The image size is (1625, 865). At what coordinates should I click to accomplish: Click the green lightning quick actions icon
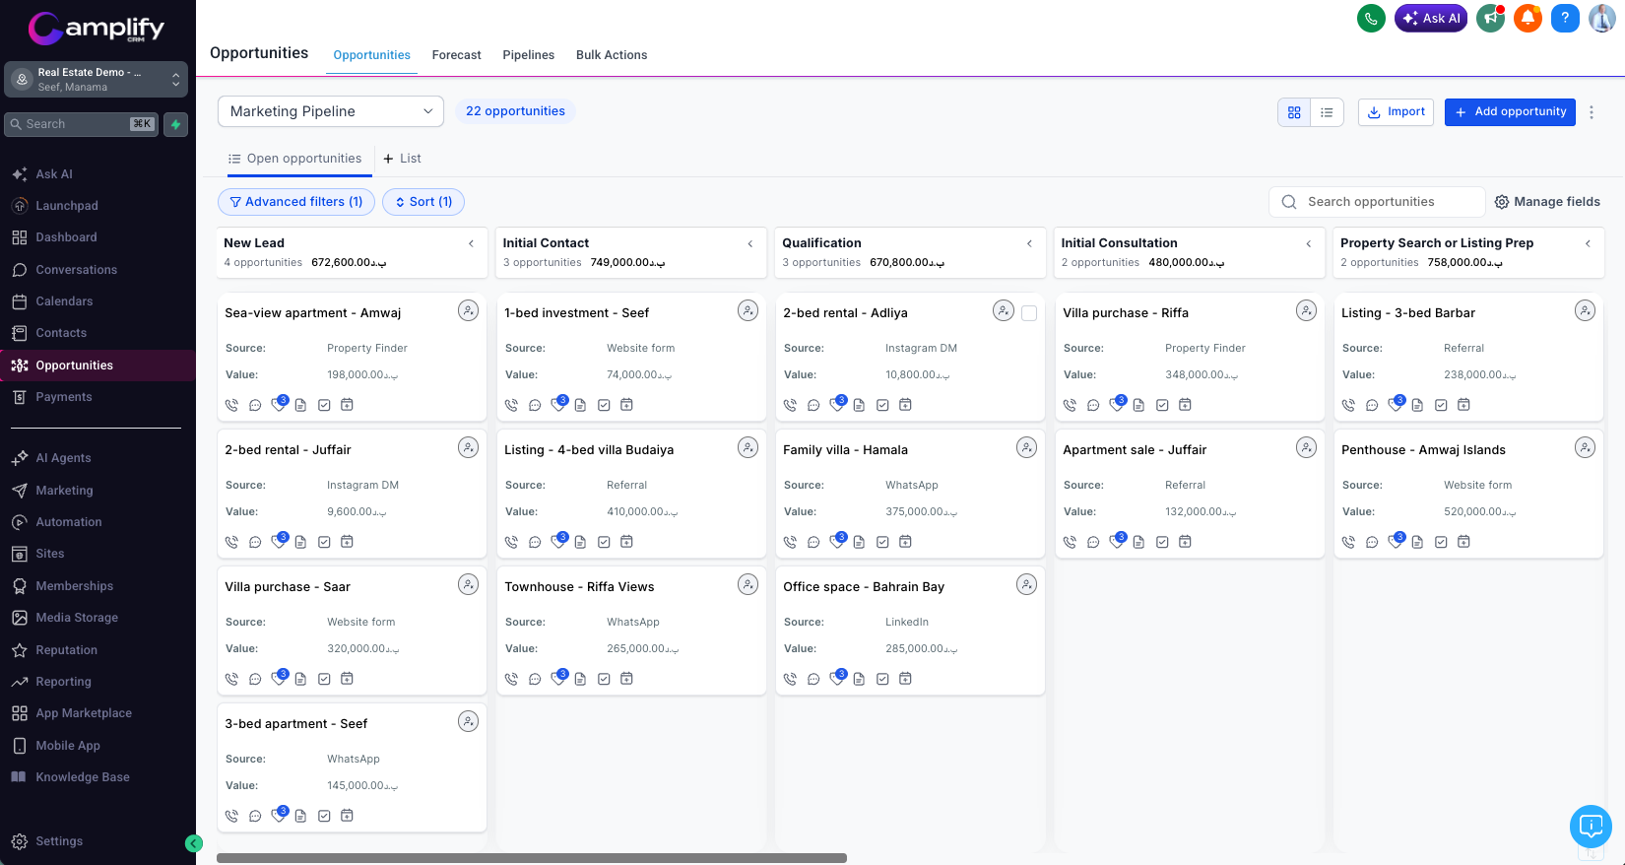click(175, 124)
